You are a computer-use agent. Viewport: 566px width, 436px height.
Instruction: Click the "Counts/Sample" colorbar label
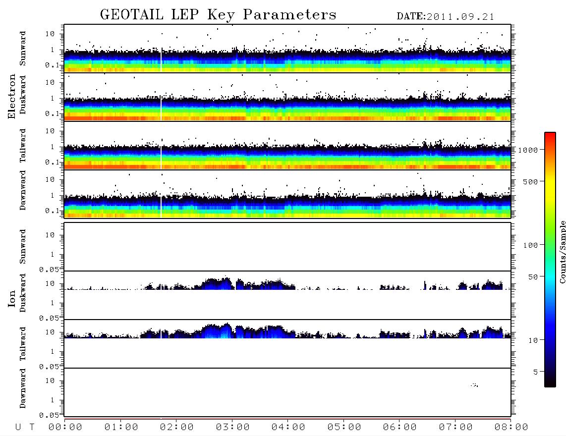tap(562, 252)
